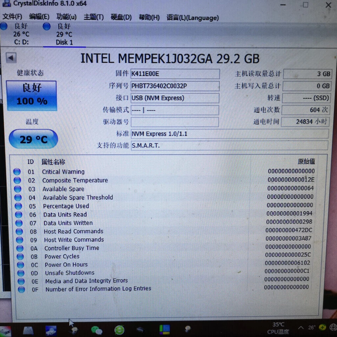Click the 29 °C temperature button
Screen dimensions: 337x337
coord(33,139)
